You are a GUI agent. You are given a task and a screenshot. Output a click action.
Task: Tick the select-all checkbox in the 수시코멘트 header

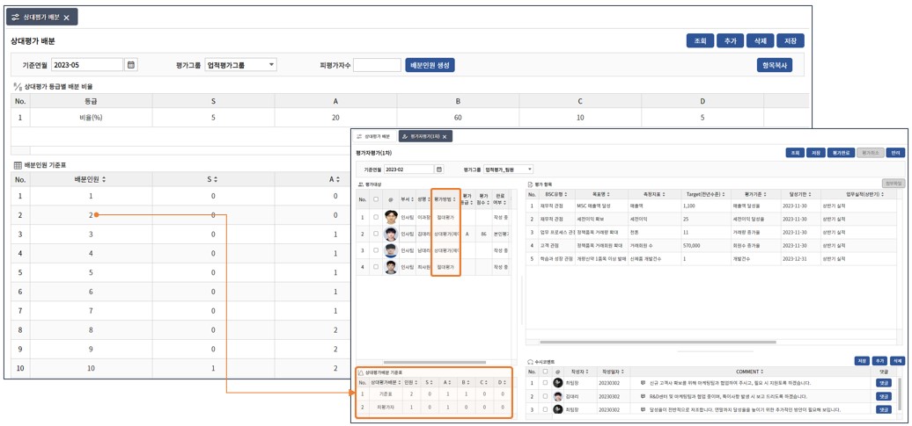click(545, 372)
